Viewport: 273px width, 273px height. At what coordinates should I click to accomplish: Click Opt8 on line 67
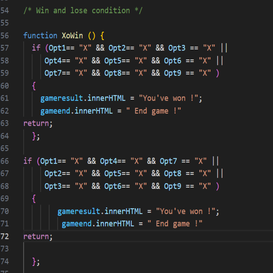click(x=172, y=173)
